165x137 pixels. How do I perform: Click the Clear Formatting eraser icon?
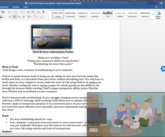click(x=3, y=12)
